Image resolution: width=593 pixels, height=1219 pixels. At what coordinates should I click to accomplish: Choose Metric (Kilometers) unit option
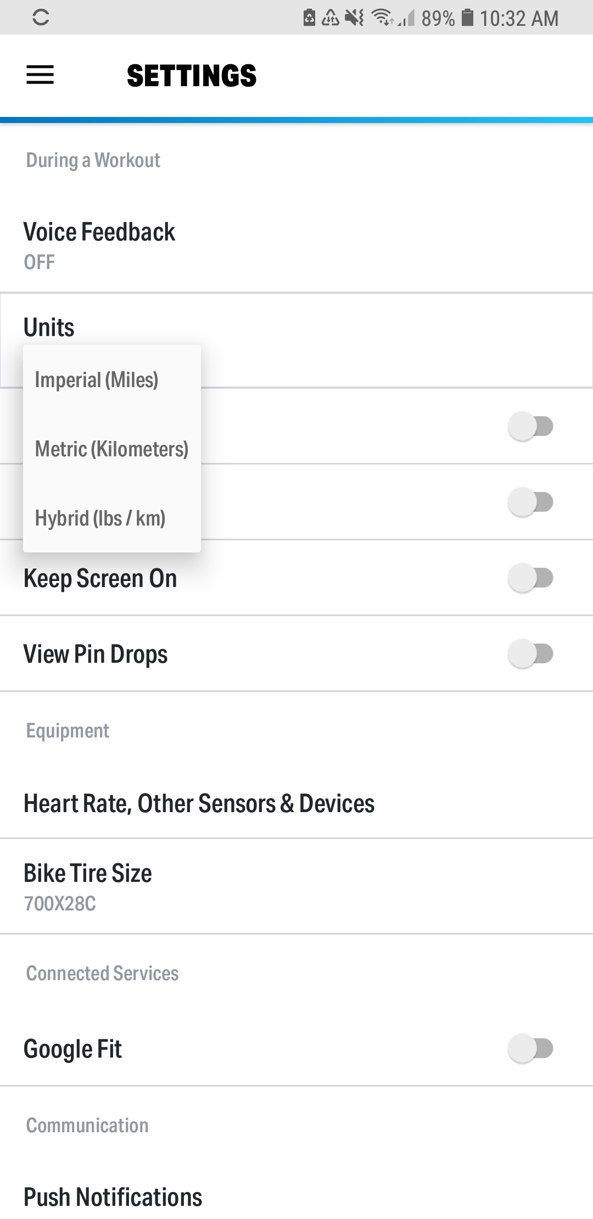[x=112, y=449]
